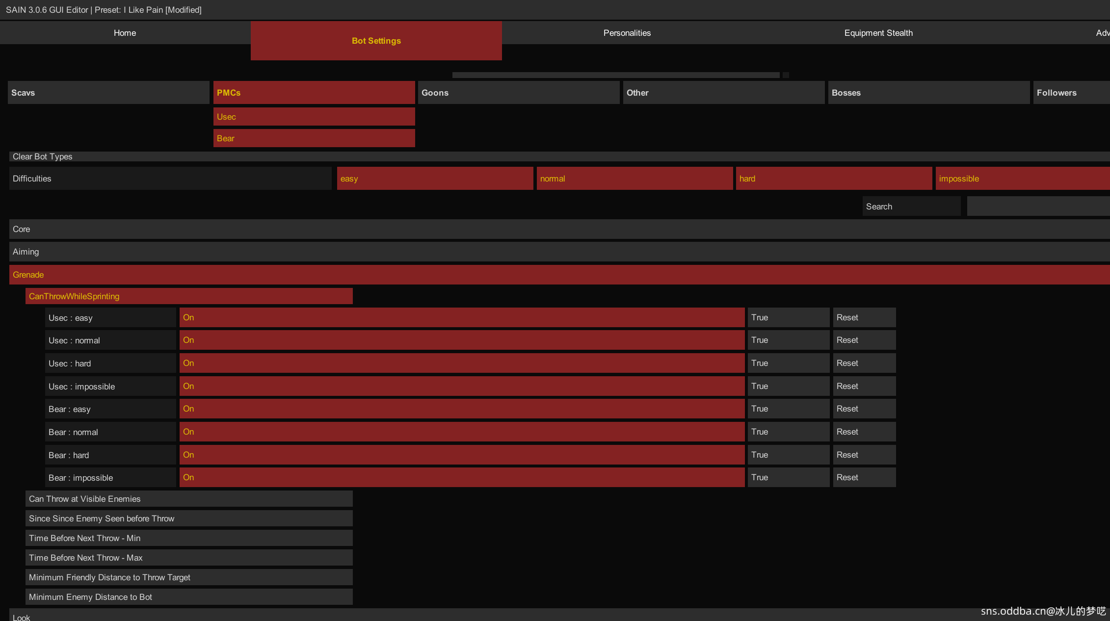Image resolution: width=1110 pixels, height=621 pixels.
Task: Deselect the impossible difficulty filter
Action: tap(1022, 179)
